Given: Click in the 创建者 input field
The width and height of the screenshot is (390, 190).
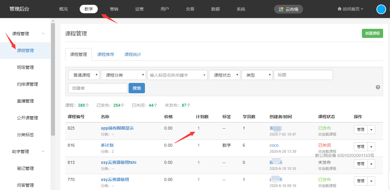Looking at the screenshot, I should click(97, 88).
